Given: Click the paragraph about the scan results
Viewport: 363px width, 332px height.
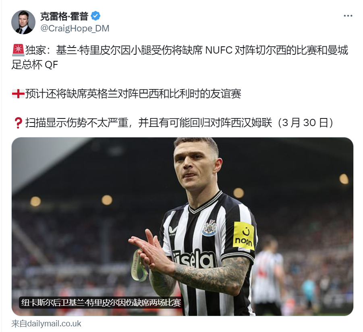Looking at the screenshot, I should click(x=174, y=123).
